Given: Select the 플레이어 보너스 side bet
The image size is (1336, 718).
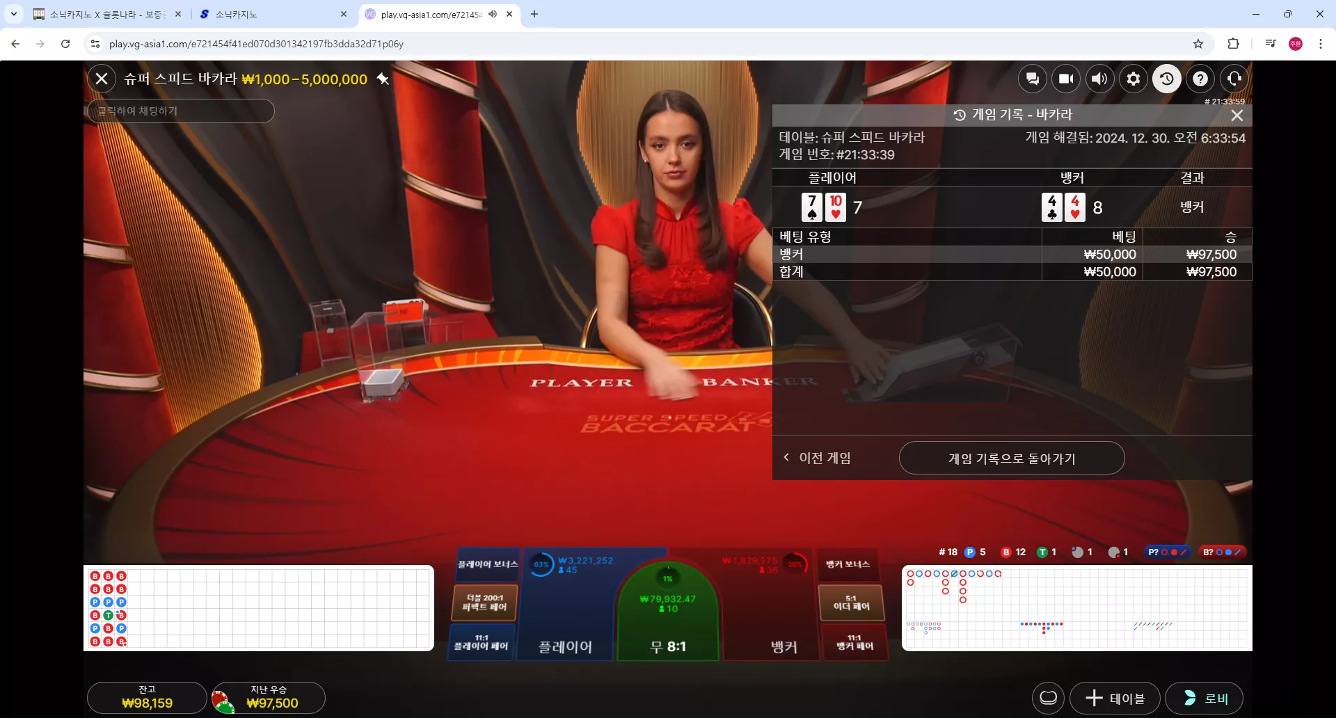Looking at the screenshot, I should (x=488, y=564).
